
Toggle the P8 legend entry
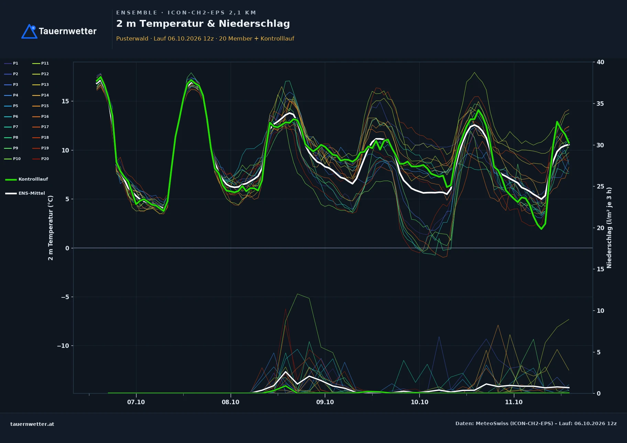[x=11, y=137]
